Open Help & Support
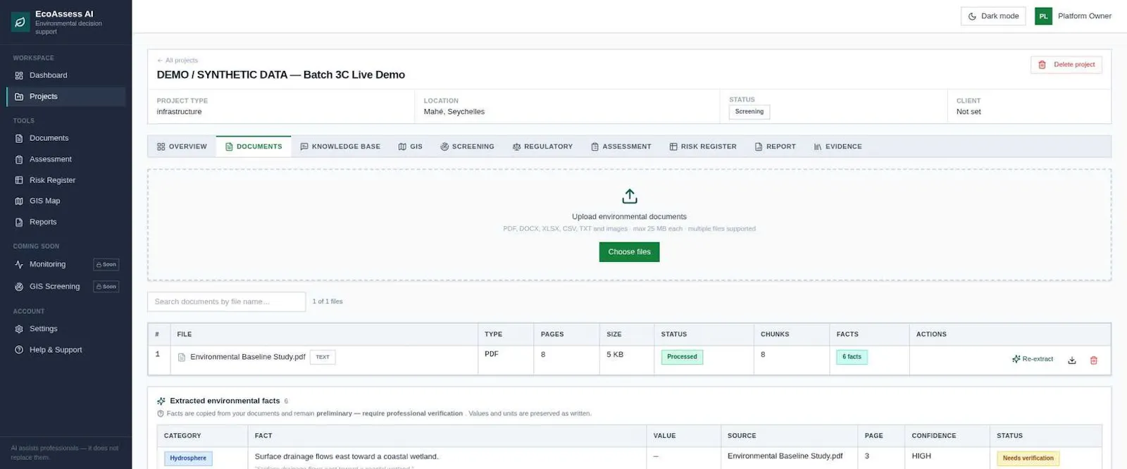This screenshot has height=469, width=1127. 66,350
